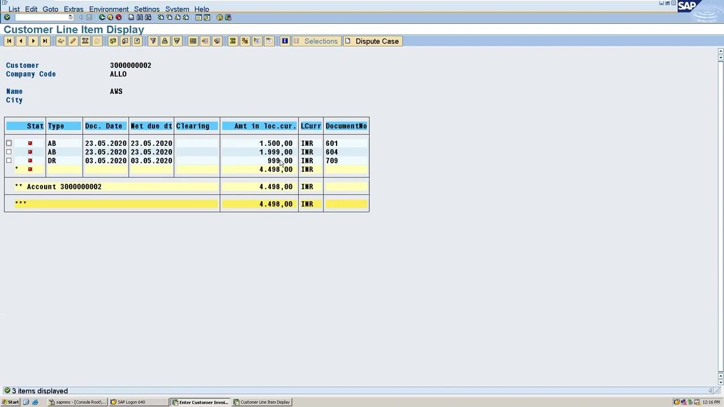
Task: Open the Goto menu
Action: pos(50,9)
